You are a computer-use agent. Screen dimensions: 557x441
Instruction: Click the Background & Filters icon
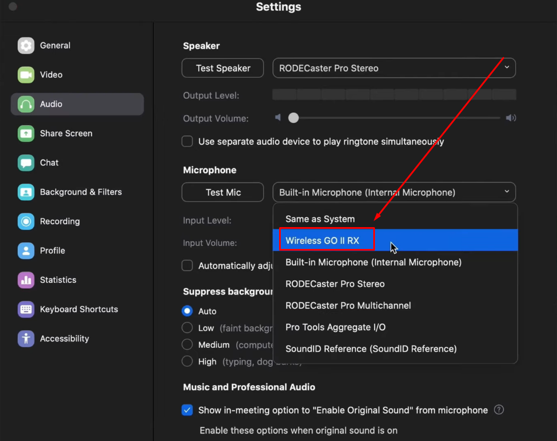pyautogui.click(x=26, y=192)
